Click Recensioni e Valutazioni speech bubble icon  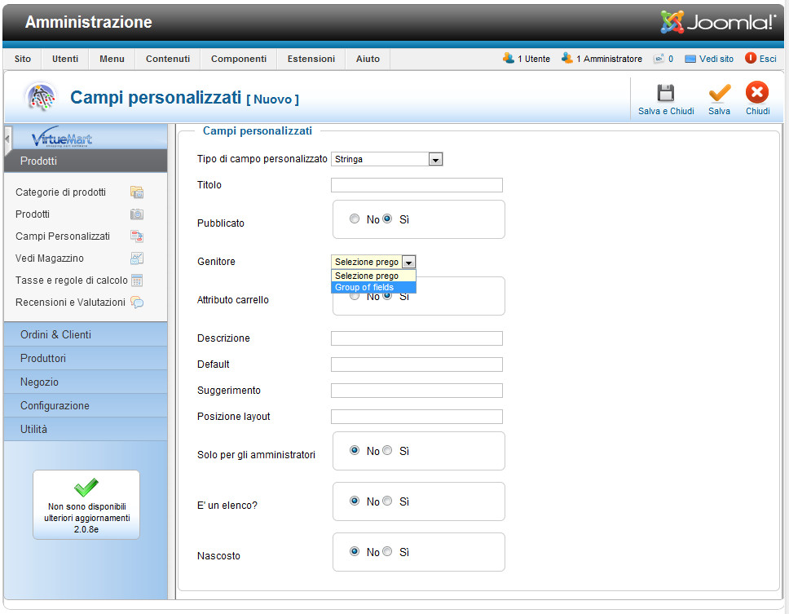(137, 303)
